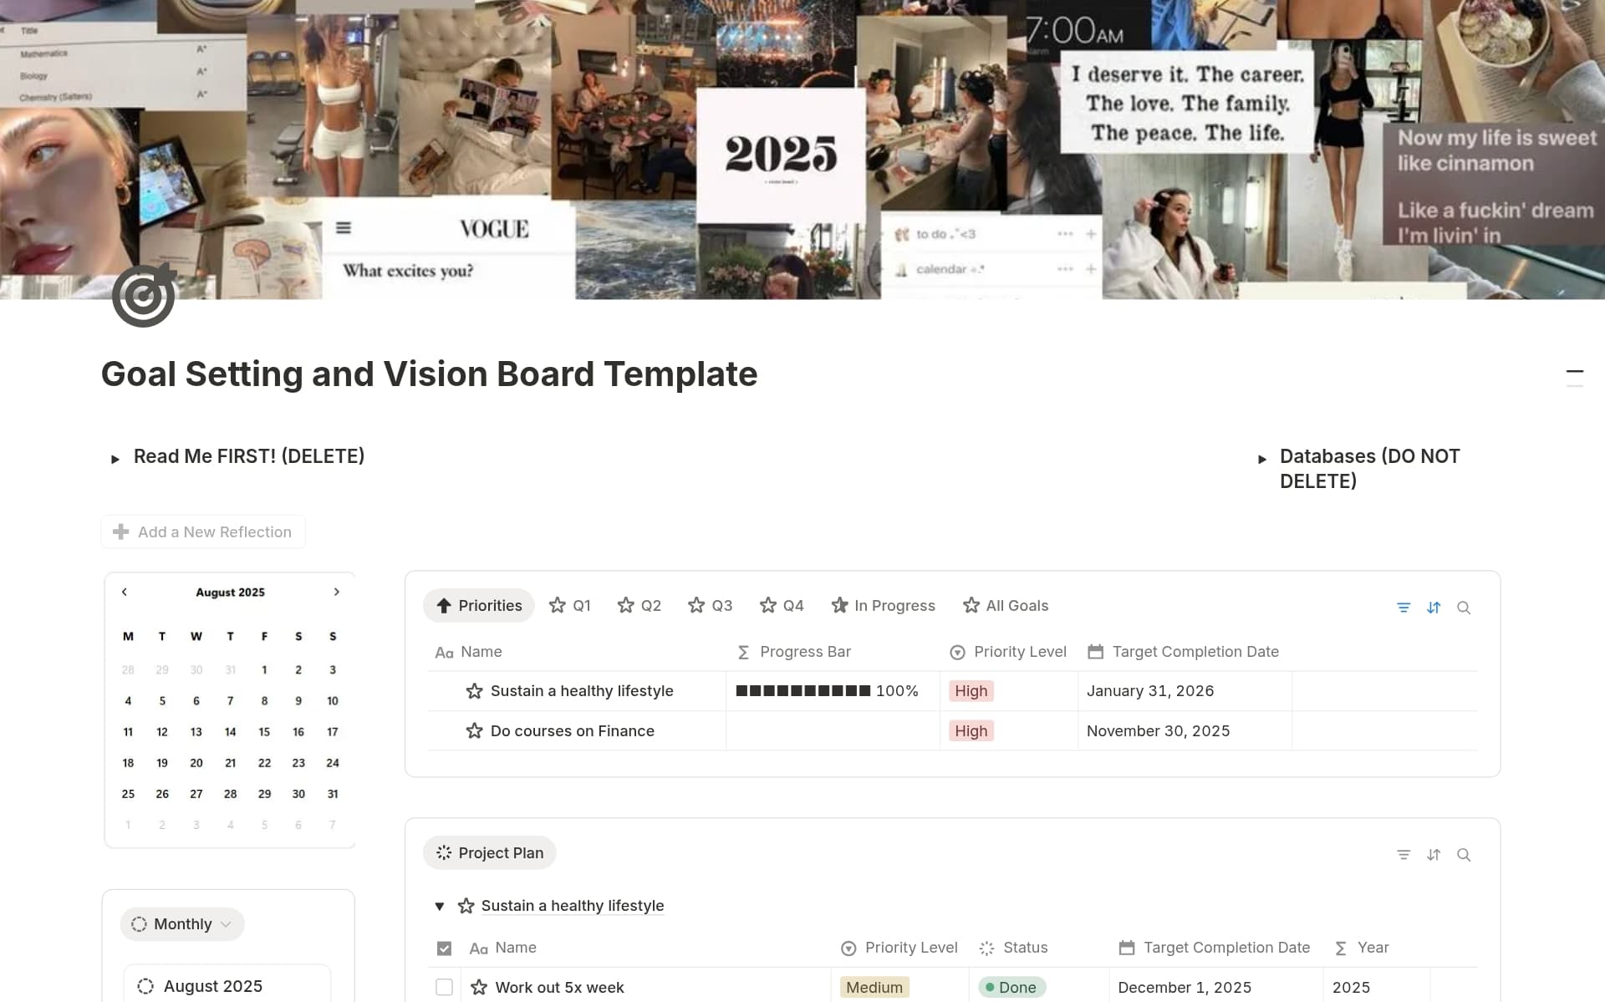Toggle the select-all checkbox in Project Plan header
Image resolution: width=1605 pixels, height=1002 pixels.
444,948
